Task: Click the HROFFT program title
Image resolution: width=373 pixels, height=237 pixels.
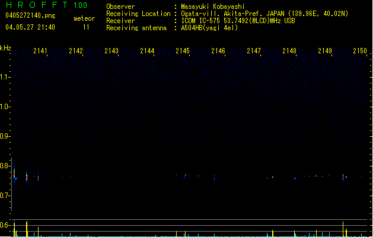Action: point(37,5)
